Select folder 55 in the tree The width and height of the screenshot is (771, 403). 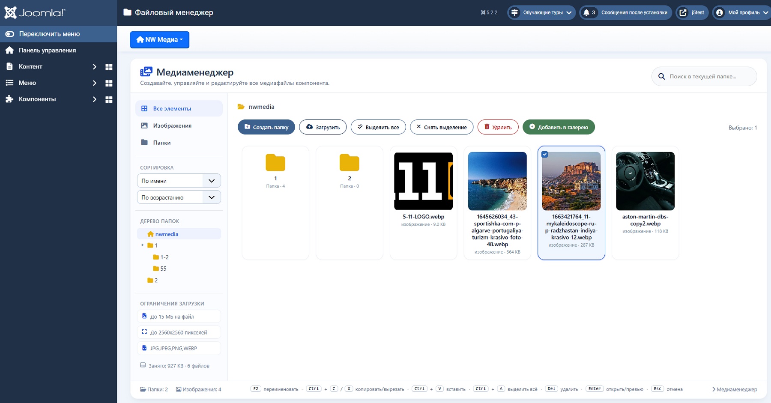pos(160,269)
